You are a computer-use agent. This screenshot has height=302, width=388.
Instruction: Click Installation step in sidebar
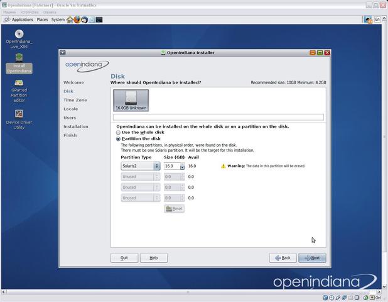(76, 126)
